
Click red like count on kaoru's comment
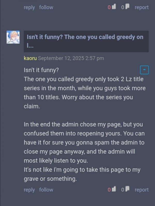109,190
